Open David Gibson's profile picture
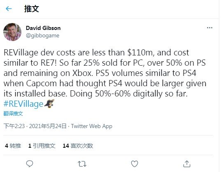Image resolution: width=221 pixels, height=172 pixels. [x=12, y=32]
